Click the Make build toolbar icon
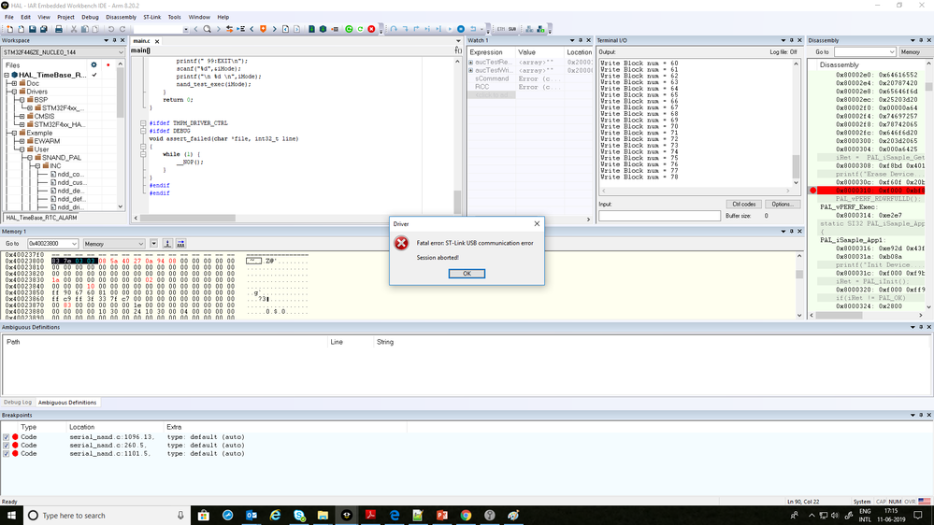Image resolution: width=934 pixels, height=525 pixels. point(323,29)
